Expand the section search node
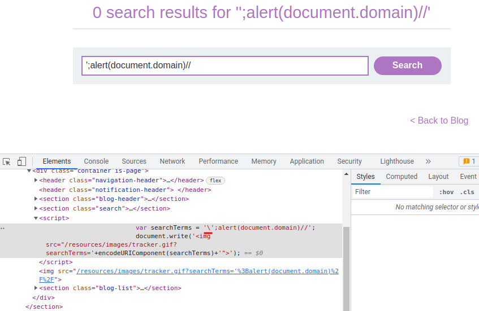 (x=36, y=208)
